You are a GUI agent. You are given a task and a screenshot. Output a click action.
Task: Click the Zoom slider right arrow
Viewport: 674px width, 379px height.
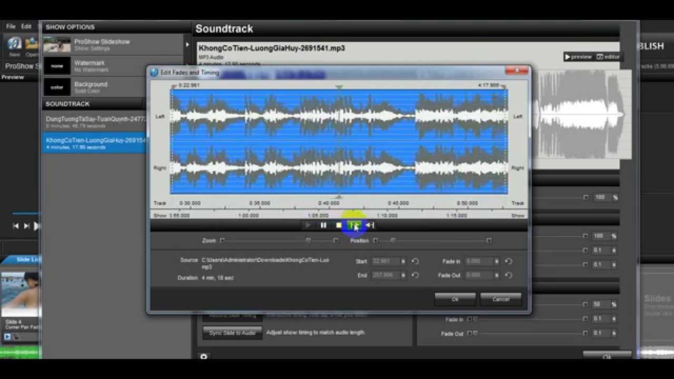pyautogui.click(x=335, y=241)
